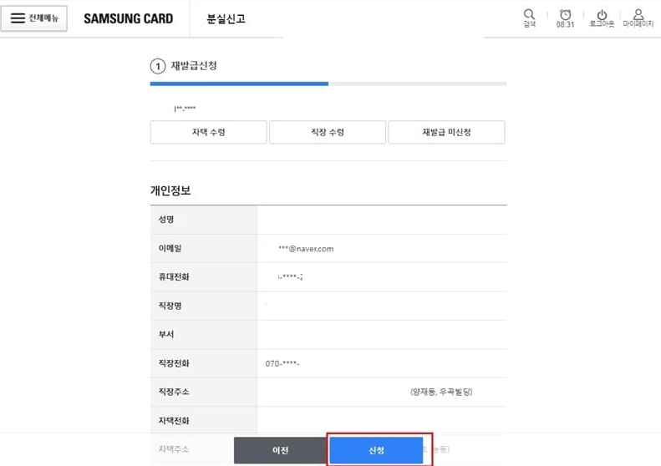Click the session timer clock icon

pos(565,15)
